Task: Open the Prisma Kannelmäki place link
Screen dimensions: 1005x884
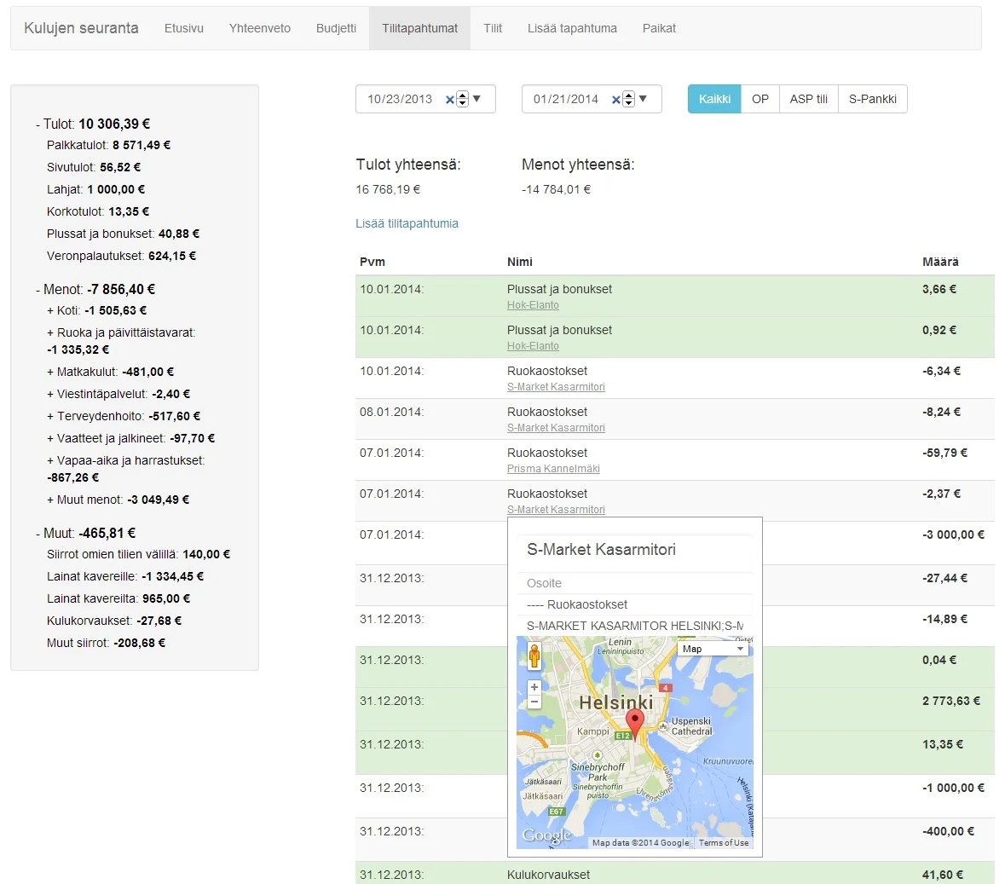Action: 553,469
